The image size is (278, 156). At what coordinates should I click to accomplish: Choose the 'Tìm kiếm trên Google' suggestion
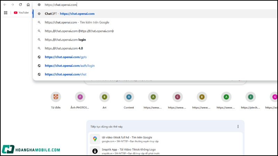tap(77, 23)
